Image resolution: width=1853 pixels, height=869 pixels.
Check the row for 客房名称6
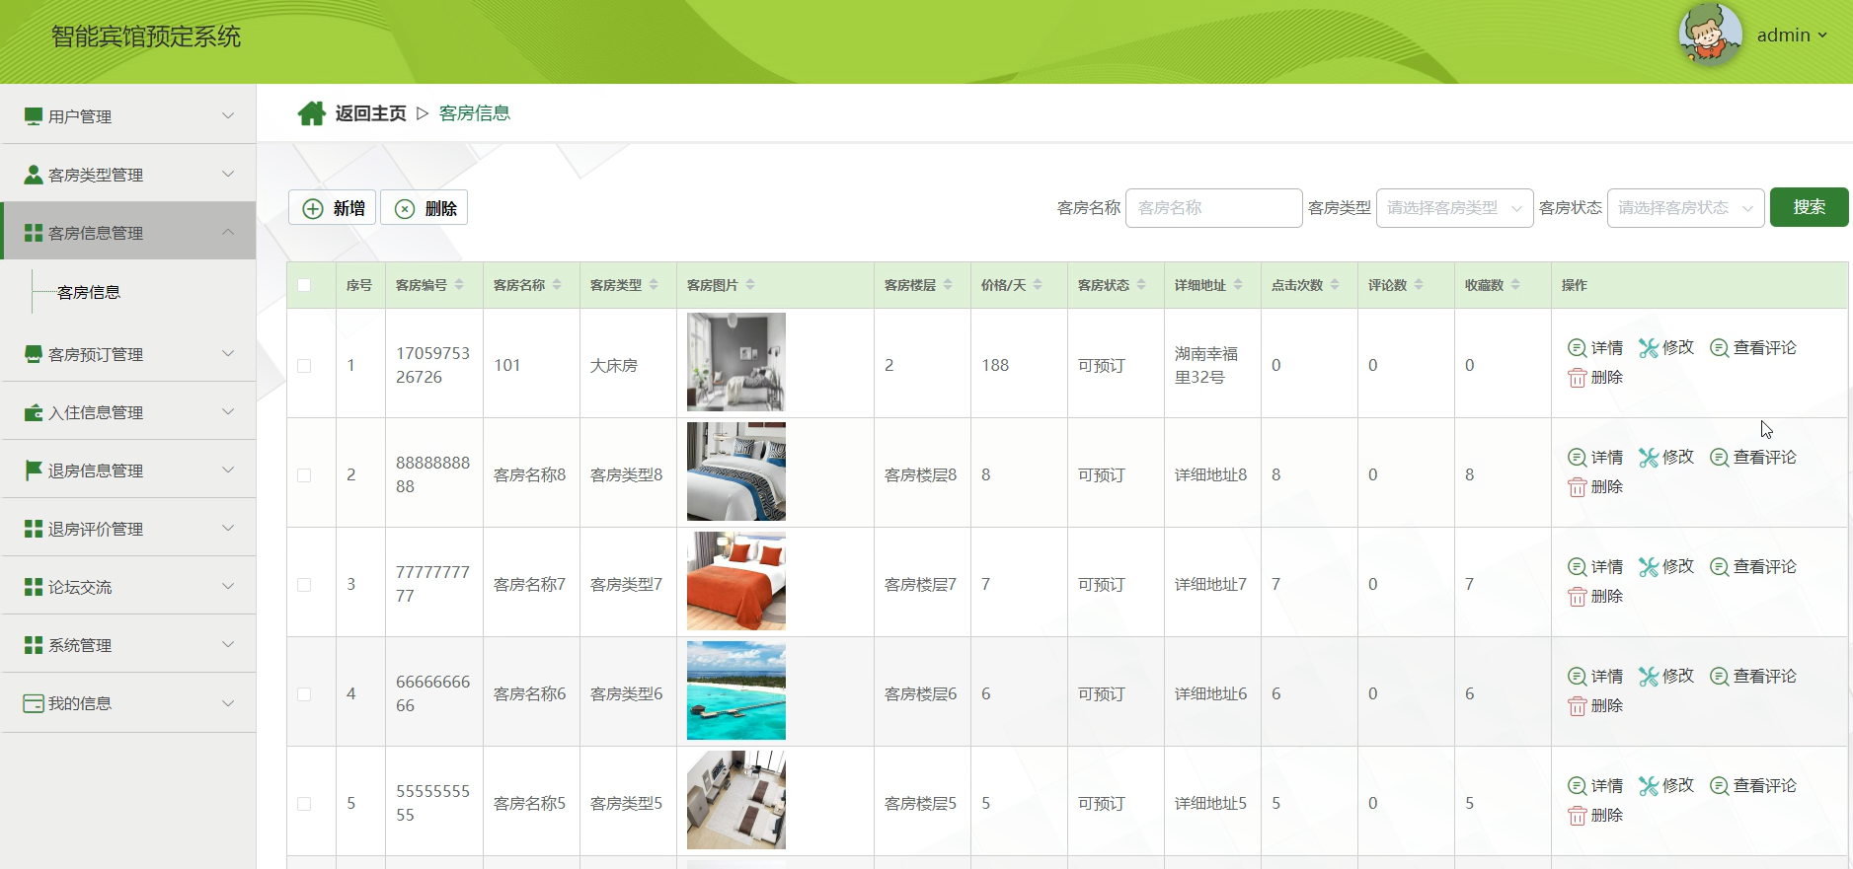point(304,694)
